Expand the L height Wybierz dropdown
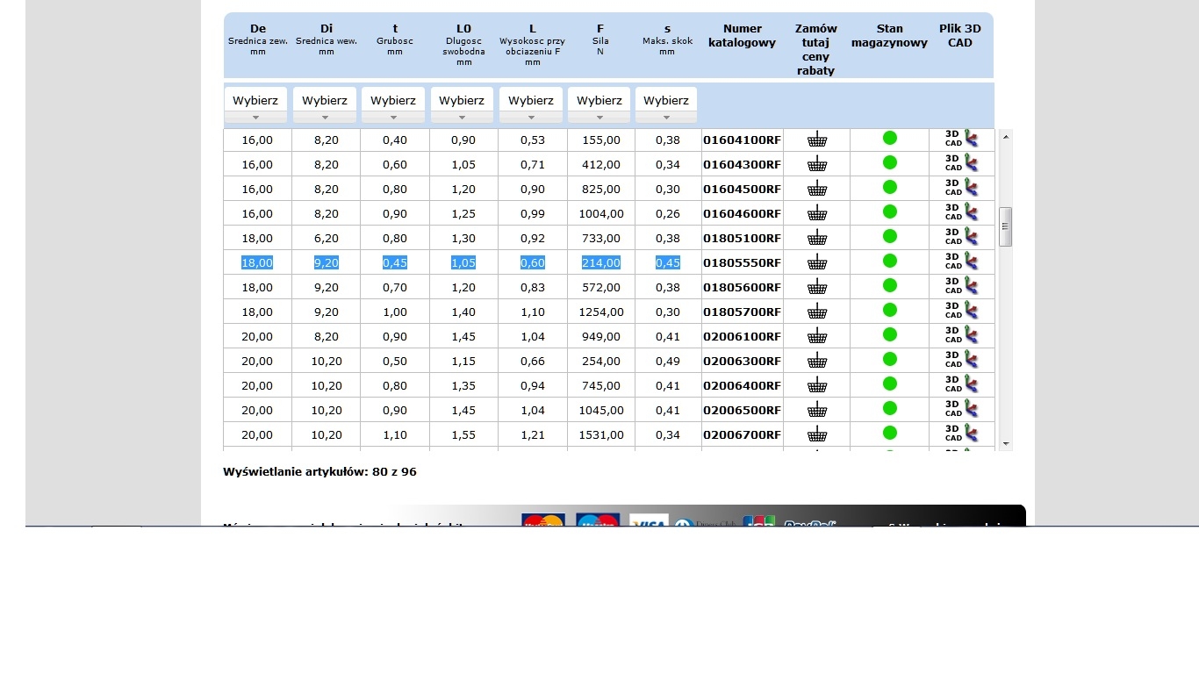 [x=531, y=105]
